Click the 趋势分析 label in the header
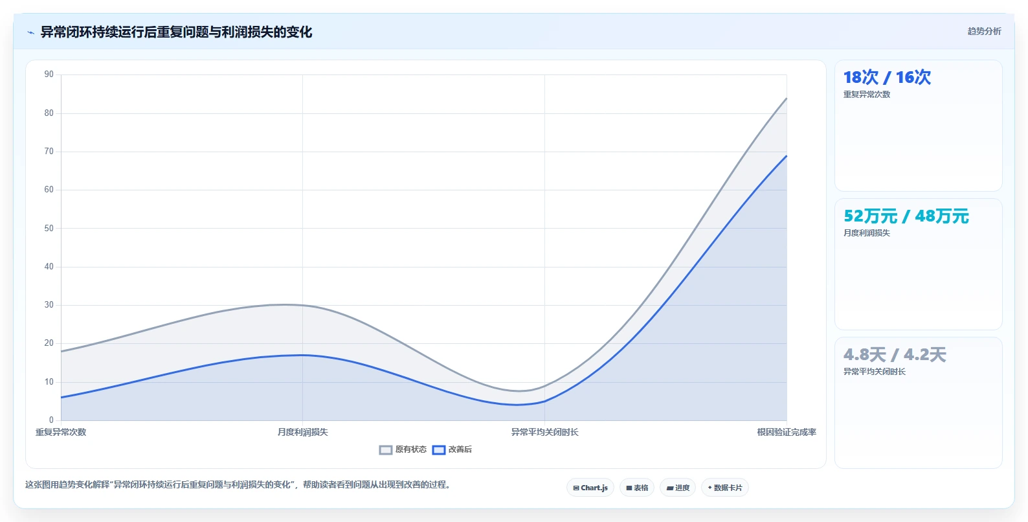1028x522 pixels. 984,31
